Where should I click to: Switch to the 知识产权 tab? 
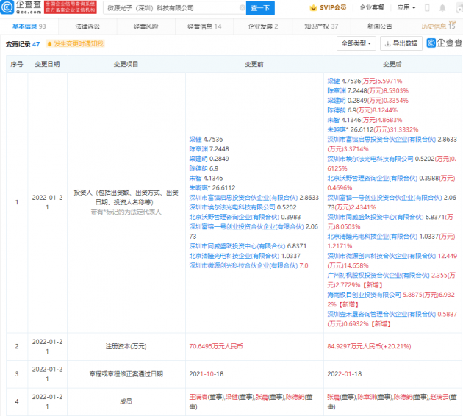[x=321, y=26]
